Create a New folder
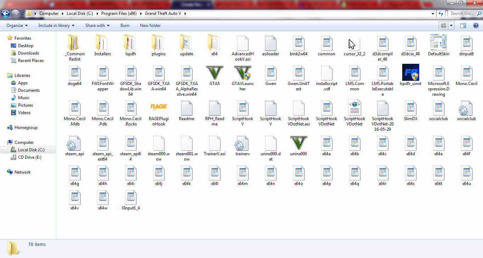This screenshot has height=258, width=483. pos(150,26)
